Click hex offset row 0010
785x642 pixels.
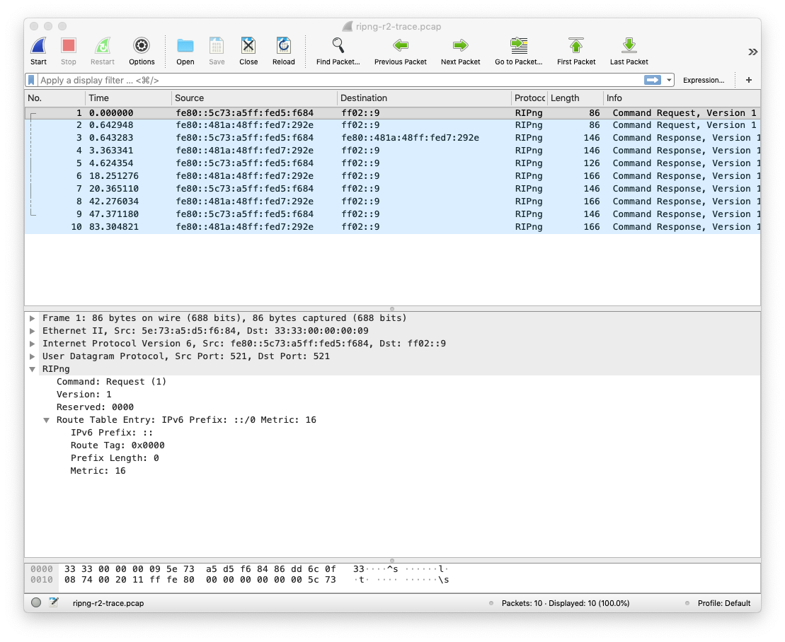[42, 580]
